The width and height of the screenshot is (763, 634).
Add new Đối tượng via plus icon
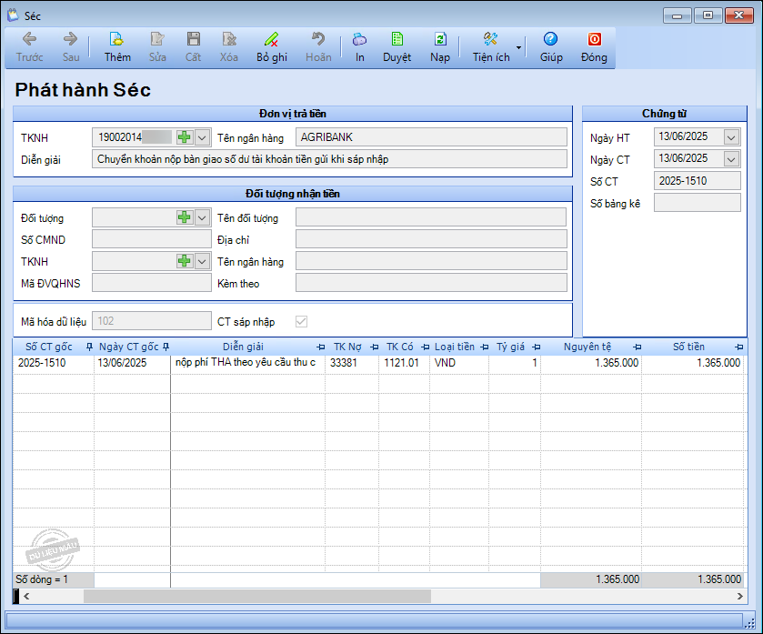[x=184, y=217]
